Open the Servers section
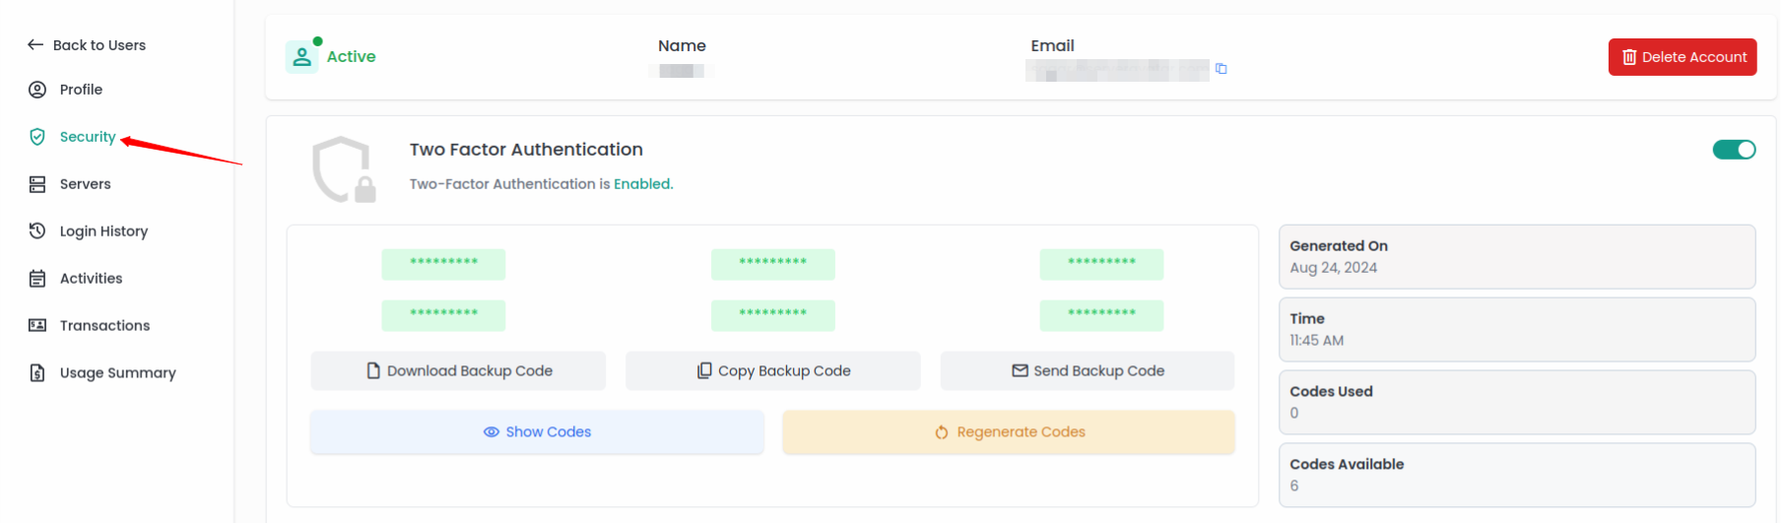Image resolution: width=1781 pixels, height=523 pixels. pos(86,184)
